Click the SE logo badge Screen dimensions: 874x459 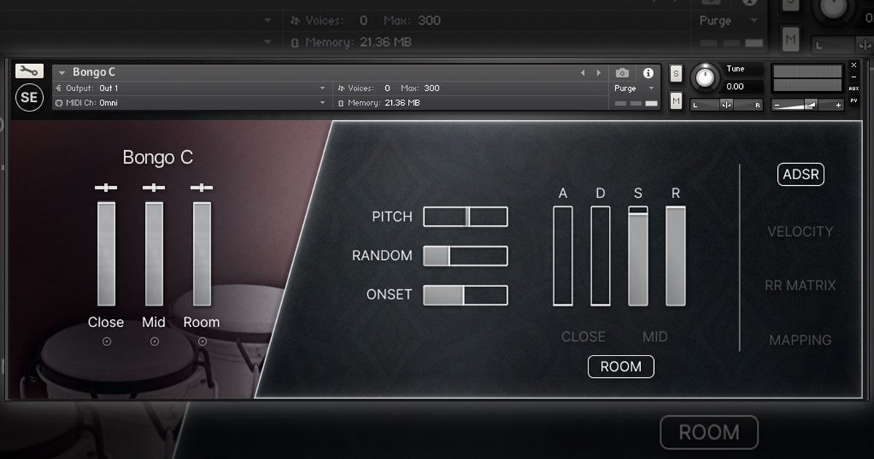[29, 97]
